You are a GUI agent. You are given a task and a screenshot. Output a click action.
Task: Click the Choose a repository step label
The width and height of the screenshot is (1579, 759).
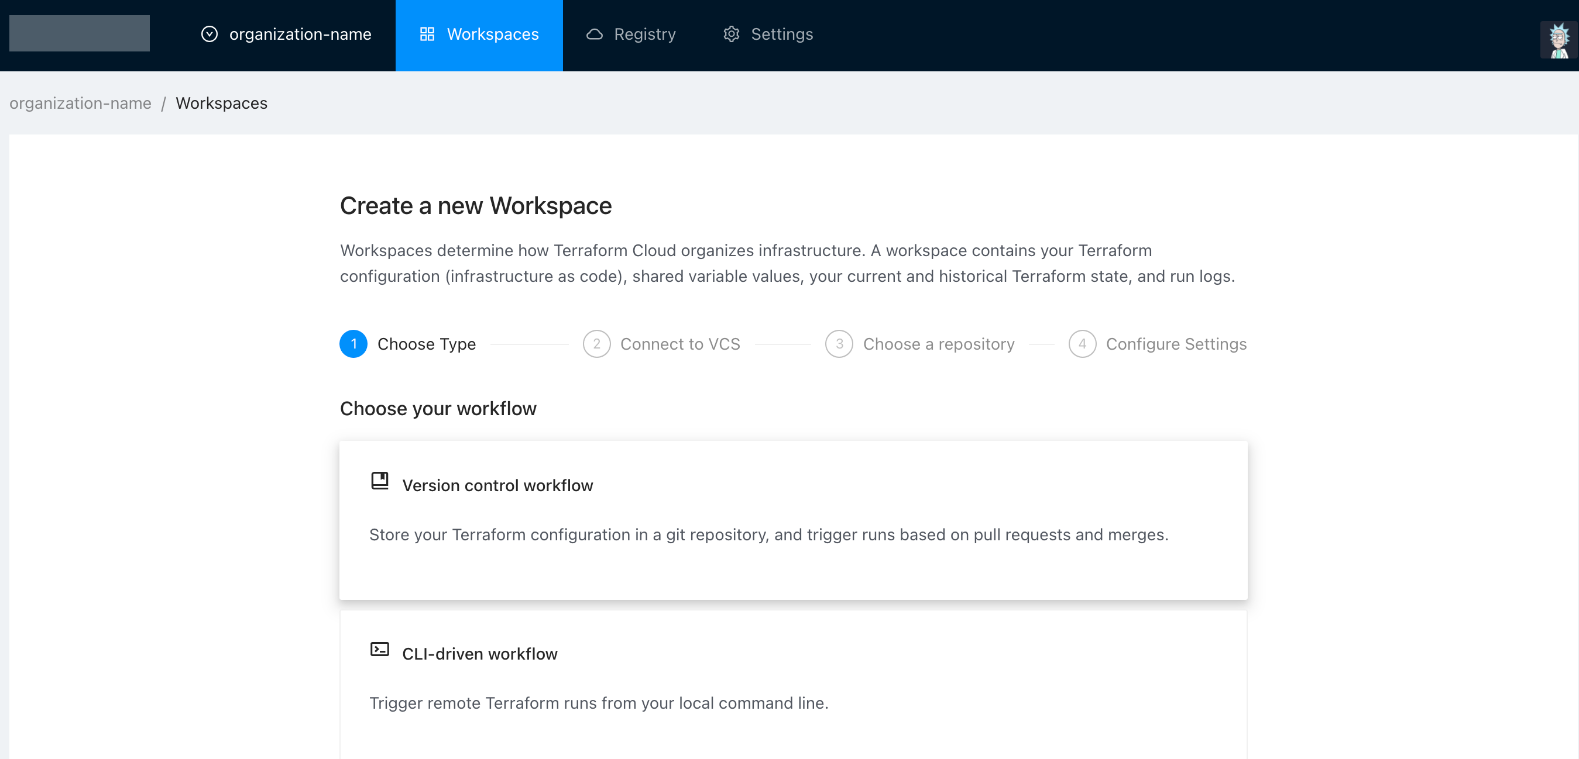(939, 344)
